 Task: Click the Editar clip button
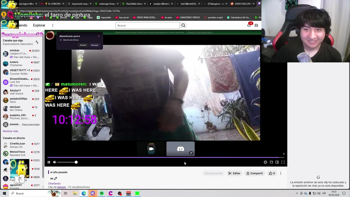234,173
